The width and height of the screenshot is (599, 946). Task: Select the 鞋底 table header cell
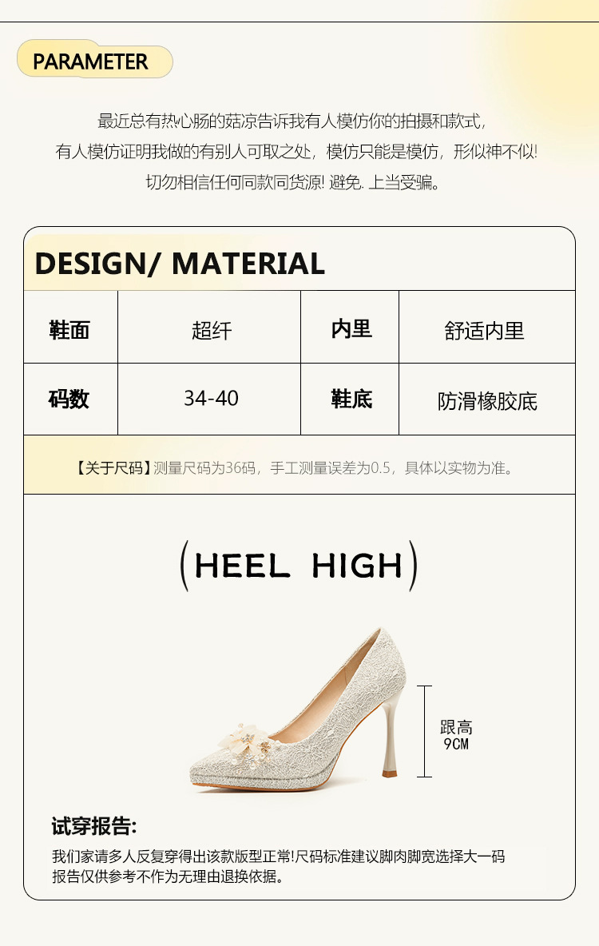coord(350,399)
